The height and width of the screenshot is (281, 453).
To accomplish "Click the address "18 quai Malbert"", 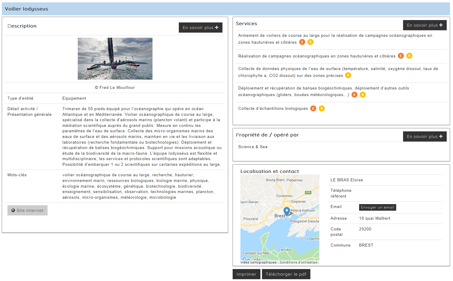I will pos(375,218).
